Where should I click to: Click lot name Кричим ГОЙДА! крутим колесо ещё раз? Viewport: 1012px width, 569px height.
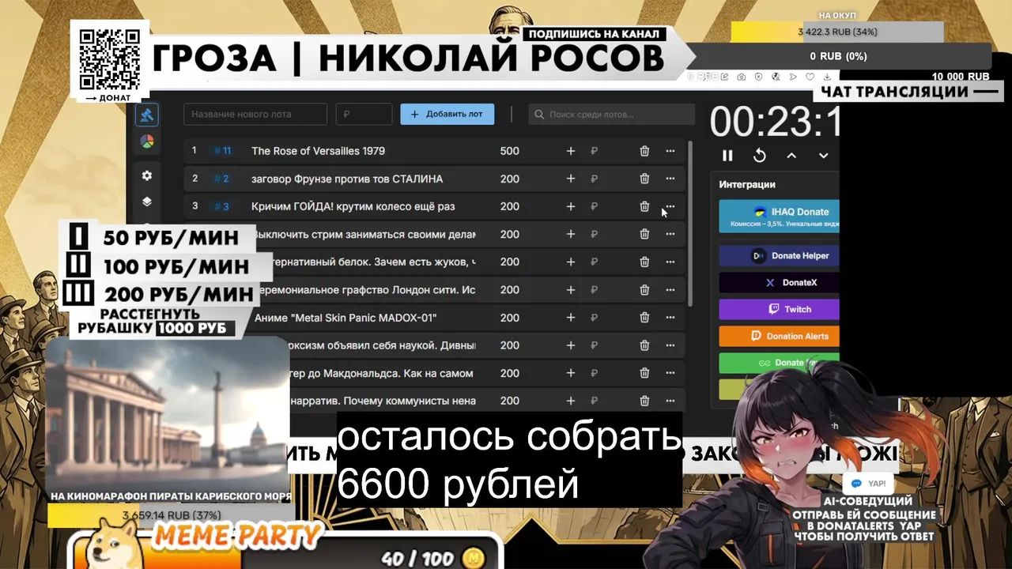[353, 206]
